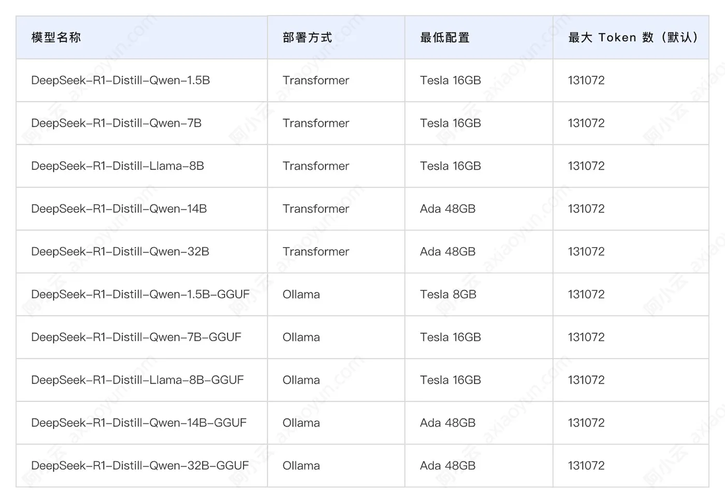This screenshot has height=504, width=725.
Task: Select model name DeepSeek-R1-Distill-Qwen-7B without GGUF suffix
Action: [x=117, y=123]
